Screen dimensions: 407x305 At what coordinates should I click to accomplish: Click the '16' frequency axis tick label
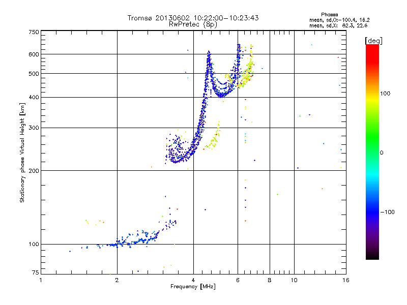click(x=346, y=280)
